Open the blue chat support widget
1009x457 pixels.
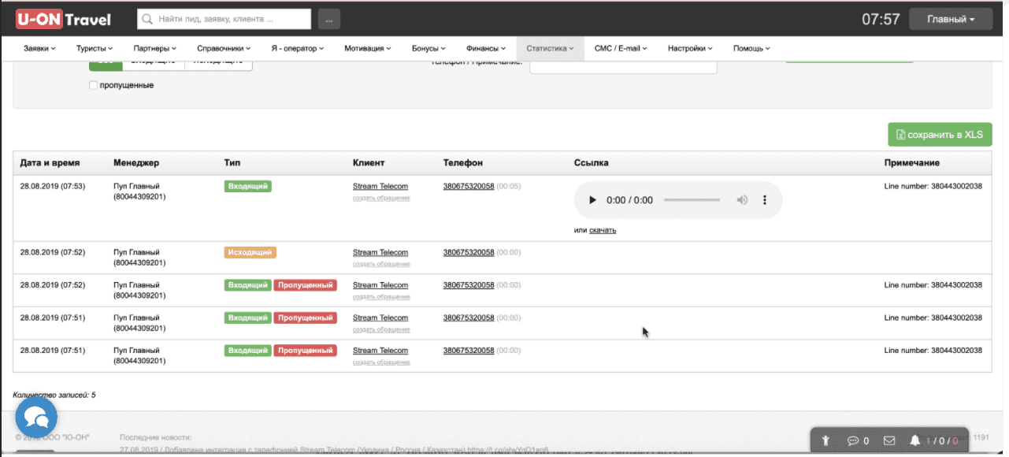(36, 417)
